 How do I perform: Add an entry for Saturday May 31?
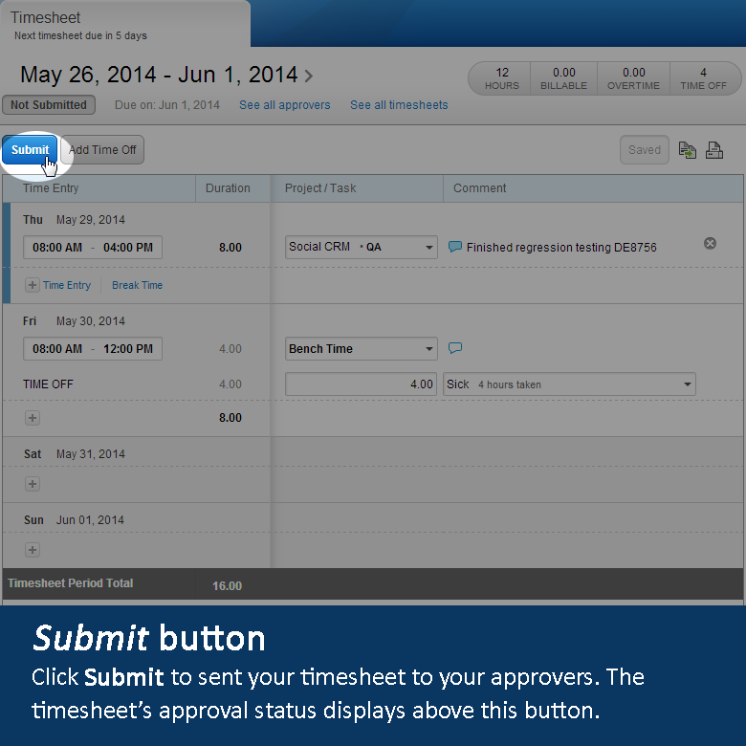point(33,484)
